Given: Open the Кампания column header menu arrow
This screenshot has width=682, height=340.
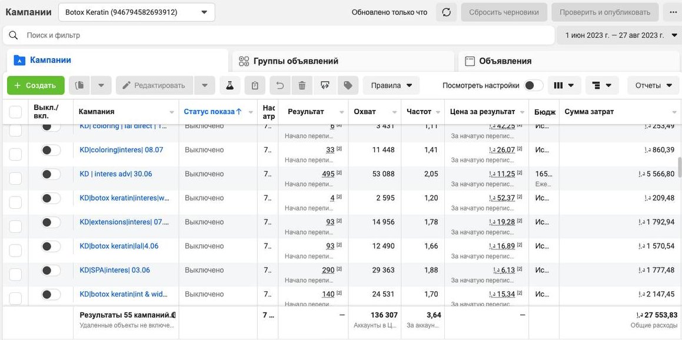Looking at the screenshot, I should (172, 112).
